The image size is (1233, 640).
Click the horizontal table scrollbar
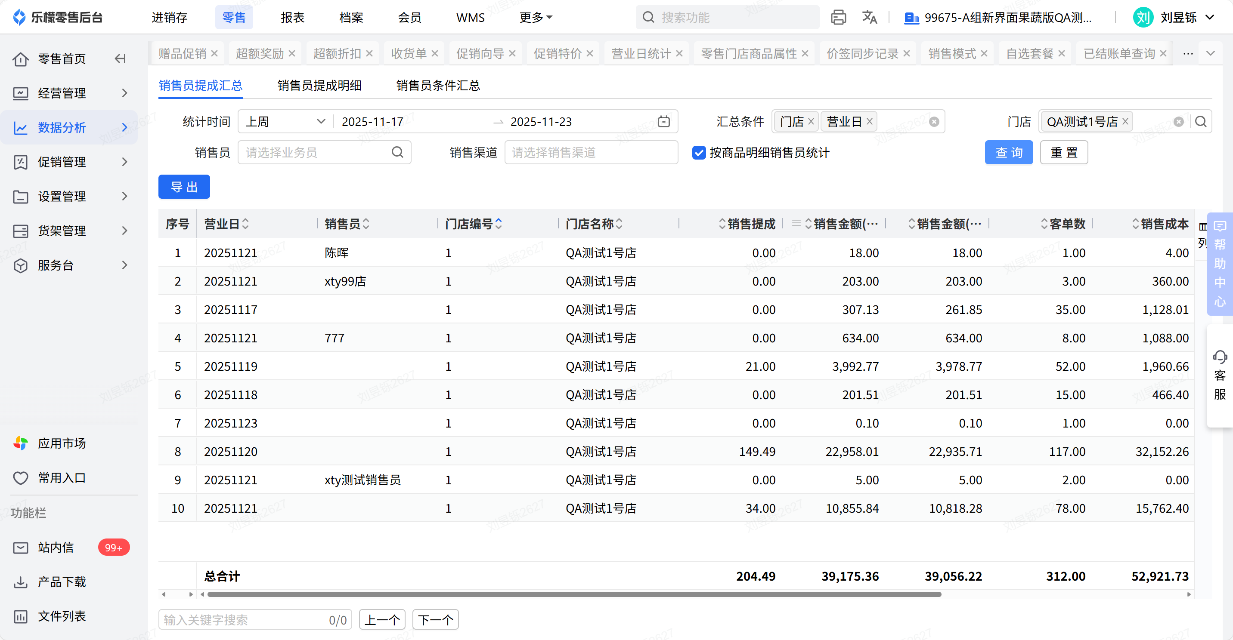(x=574, y=594)
